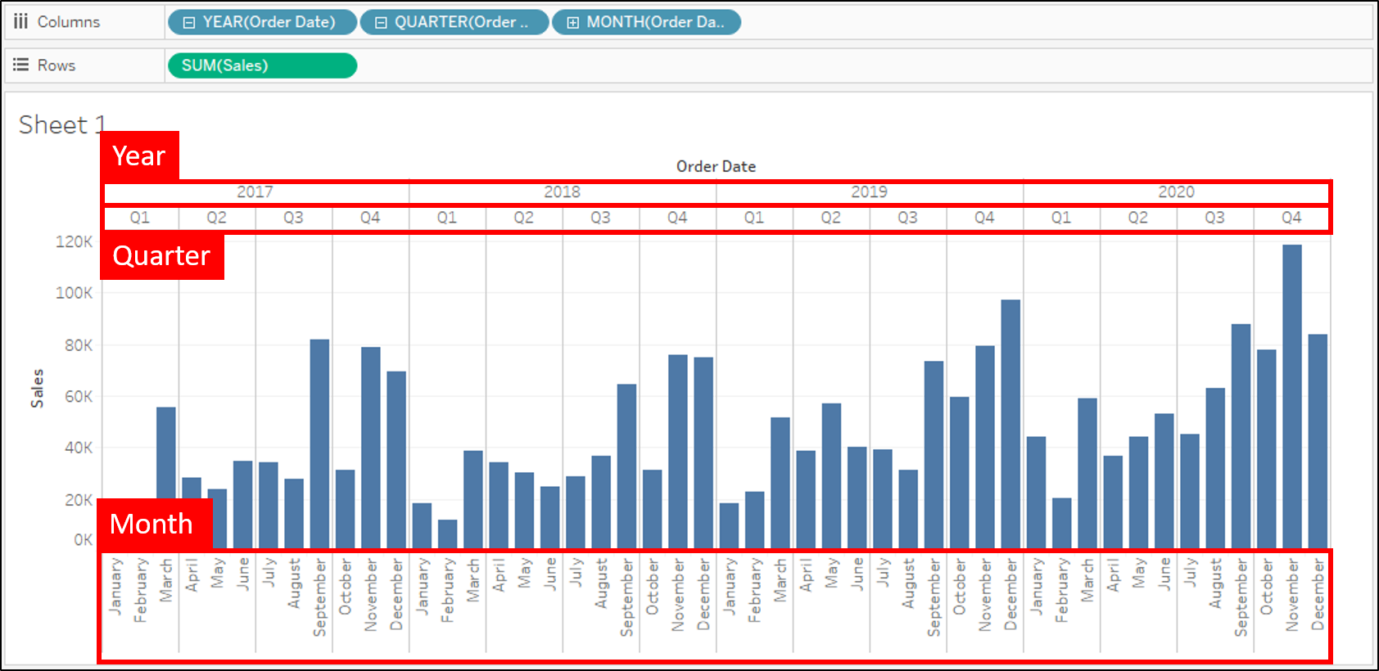
Task: Click the Columns shelf icon
Action: (20, 21)
